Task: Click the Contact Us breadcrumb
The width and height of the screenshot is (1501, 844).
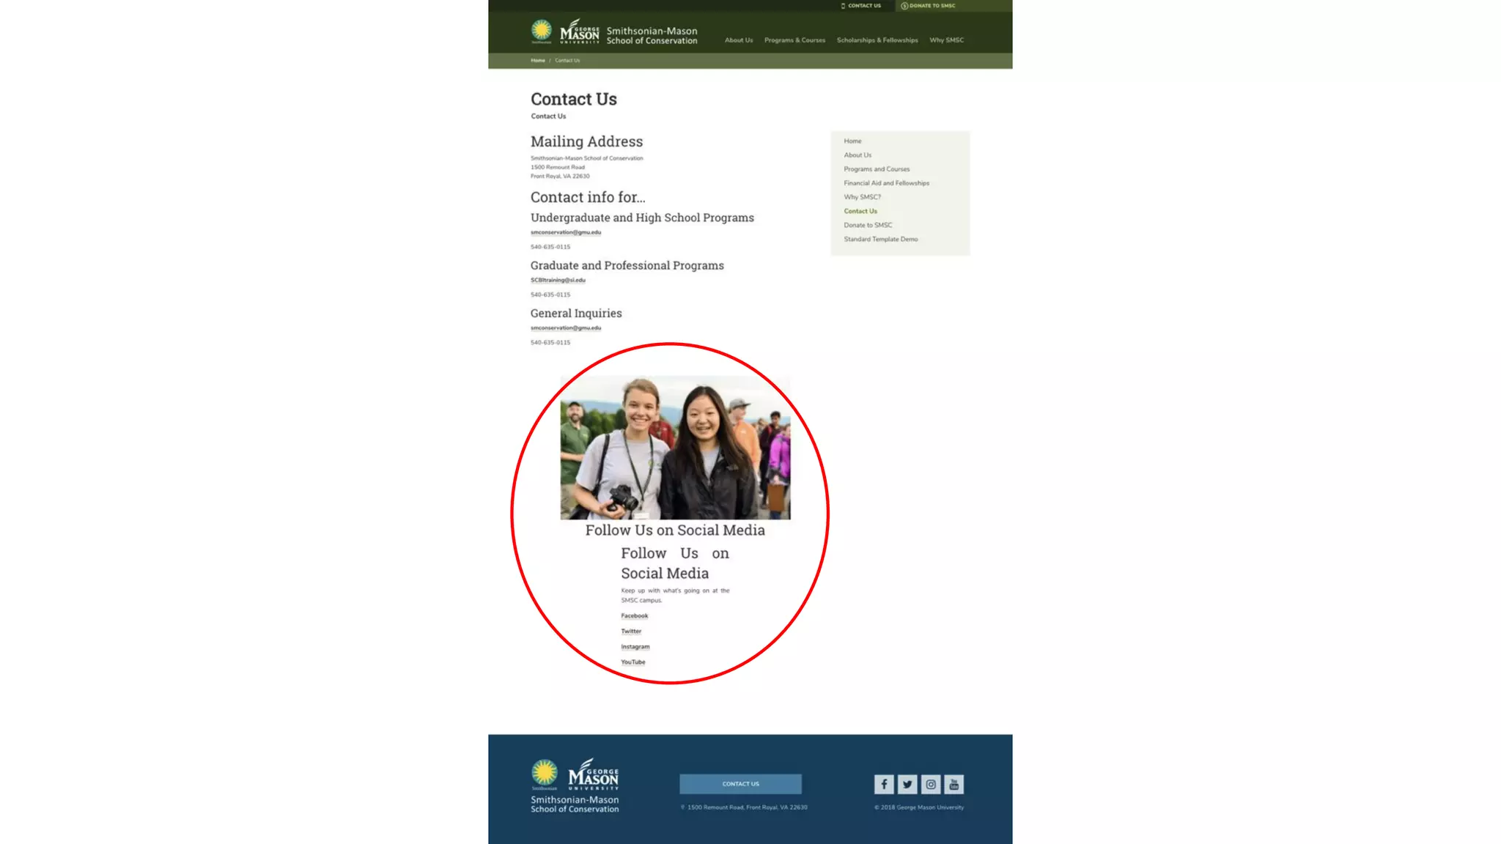Action: coord(567,61)
